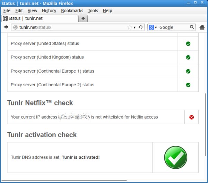Click the 'Tunlr Netflix™ check' heading
Screen dimensions: 208x183
[40, 103]
